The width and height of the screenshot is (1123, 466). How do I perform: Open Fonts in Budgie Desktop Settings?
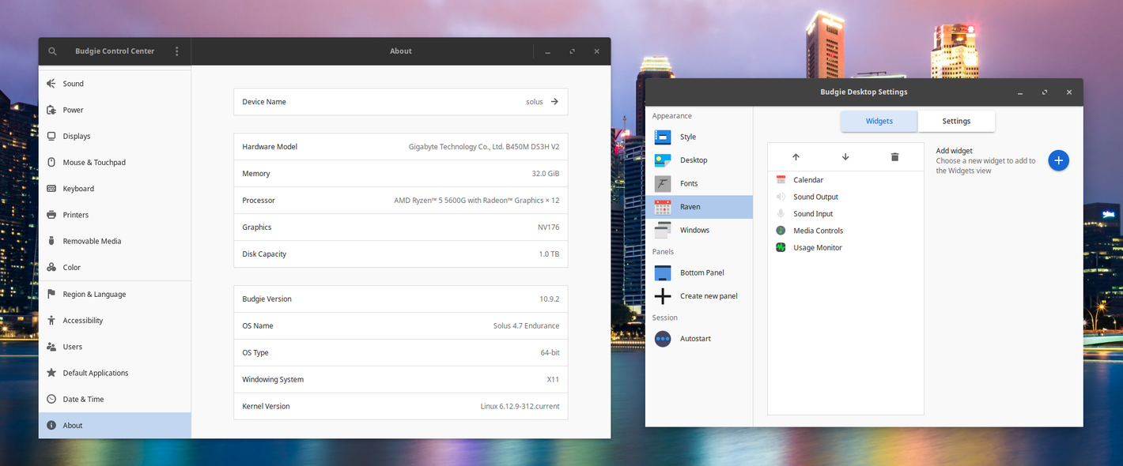[x=699, y=183]
